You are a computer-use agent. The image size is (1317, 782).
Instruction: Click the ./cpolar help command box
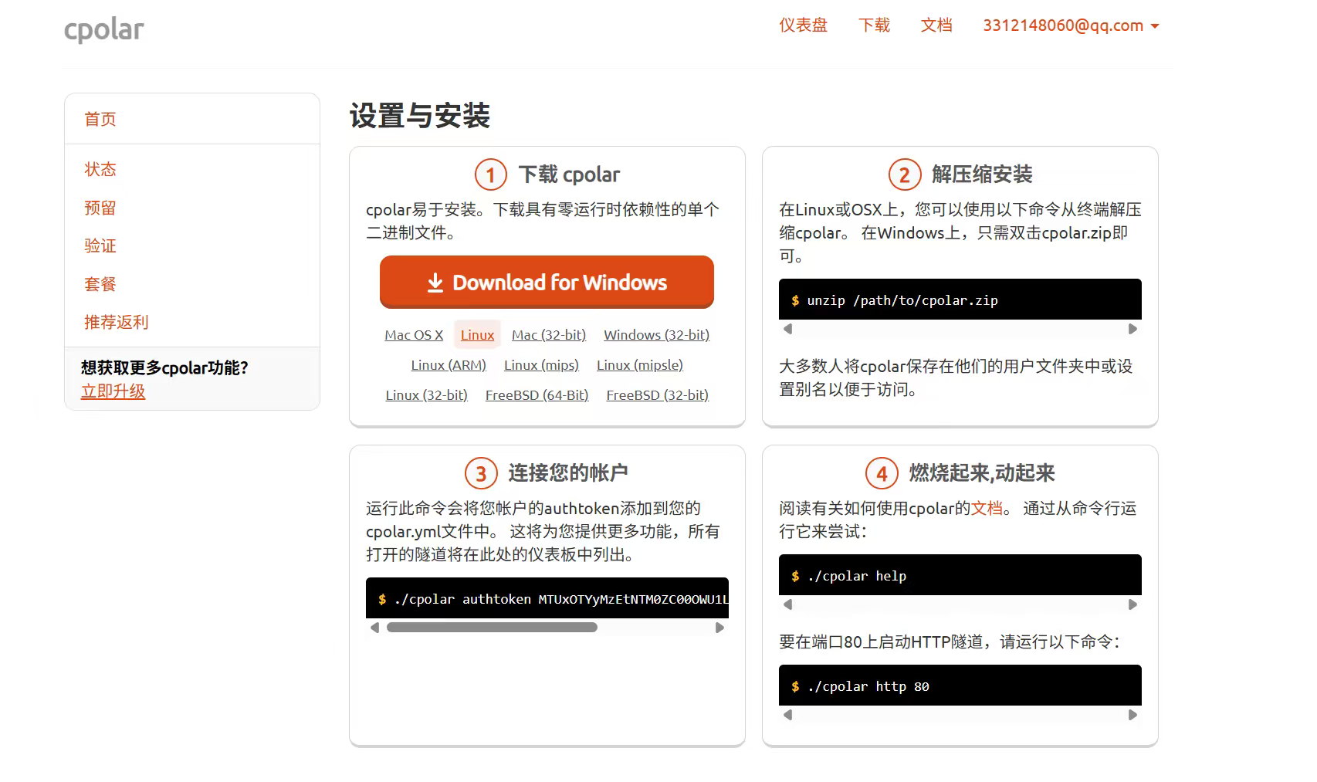click(960, 575)
